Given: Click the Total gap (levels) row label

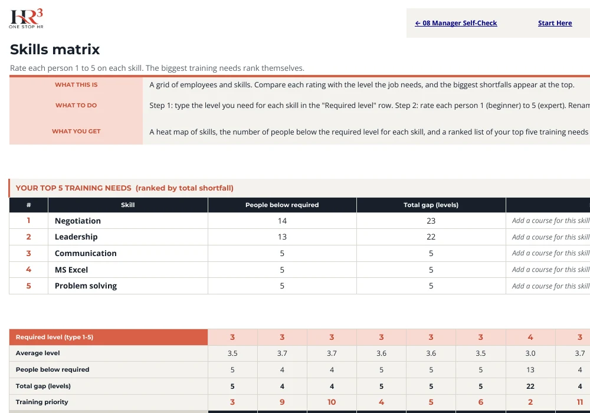Looking at the screenshot, I should (109, 386).
